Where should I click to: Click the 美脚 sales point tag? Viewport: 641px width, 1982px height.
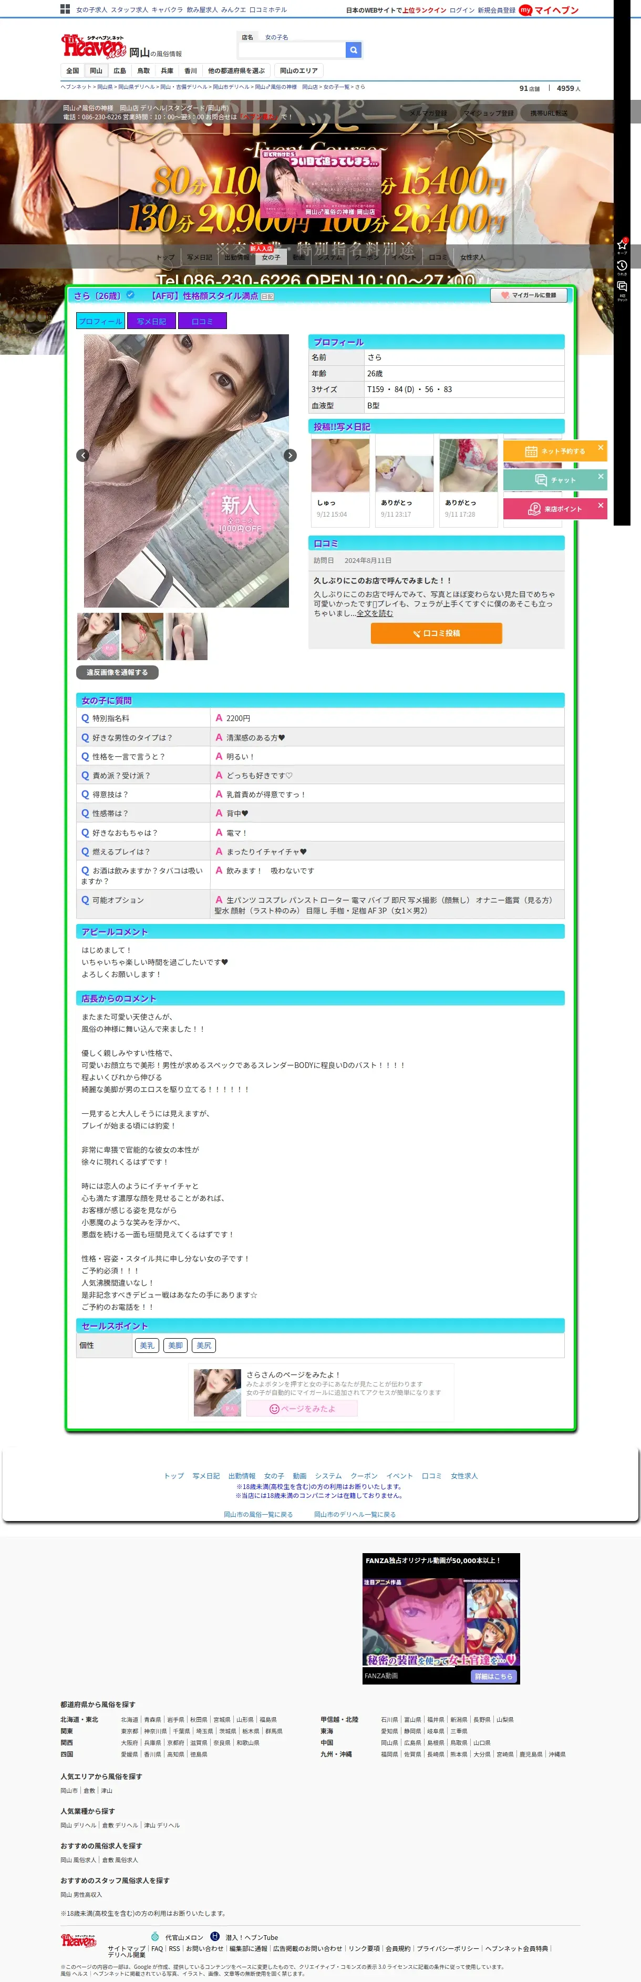tap(175, 1346)
